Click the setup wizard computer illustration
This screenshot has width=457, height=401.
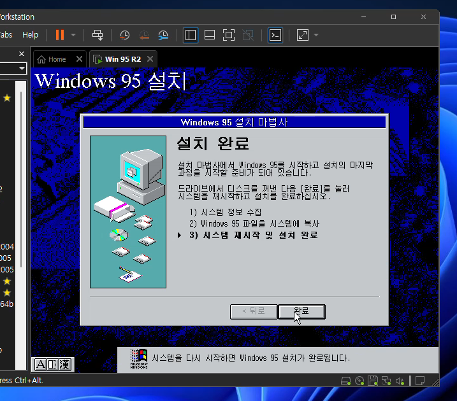[128, 212]
